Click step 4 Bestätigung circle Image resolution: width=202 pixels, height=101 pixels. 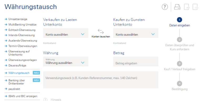point(179,83)
